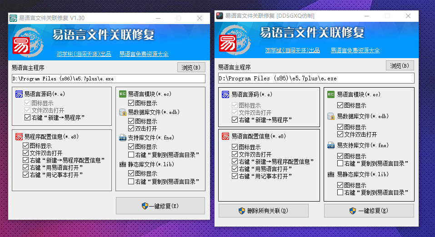The width and height of the screenshot is (435, 237).
Task: Click the .e source file icon in V1.30 window
Action: [x=19, y=94]
